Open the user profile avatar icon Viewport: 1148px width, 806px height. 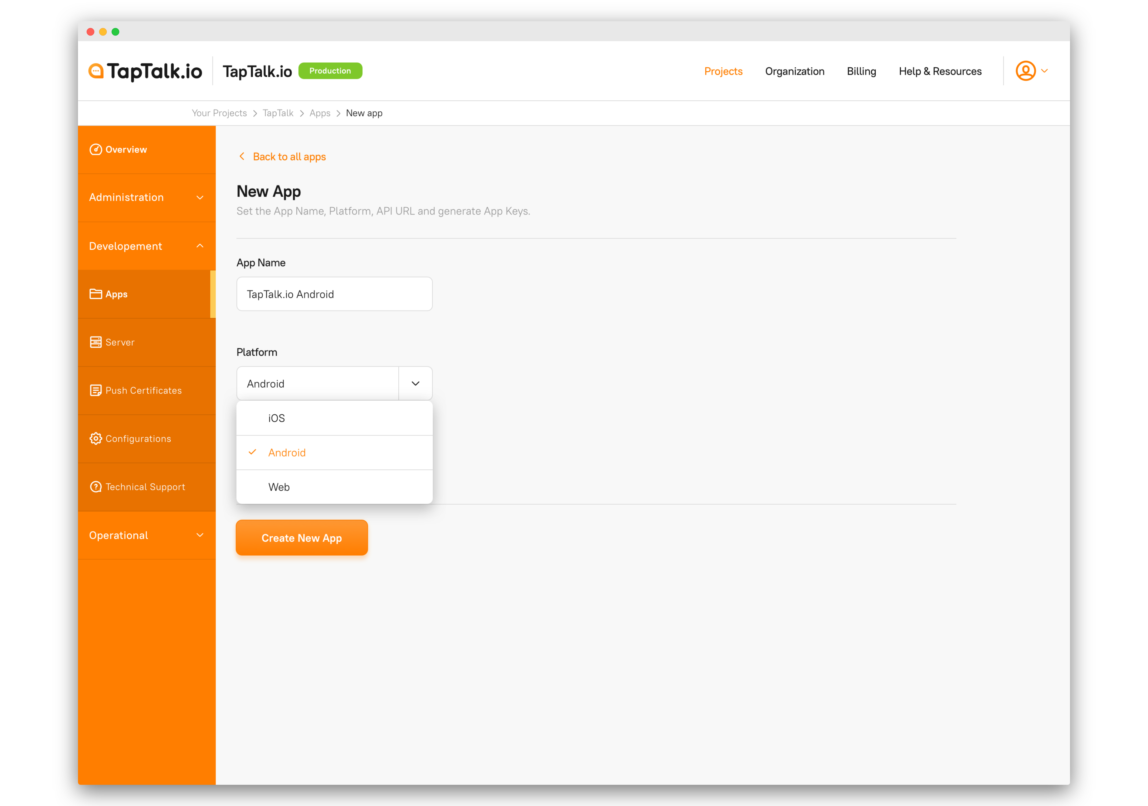[1025, 71]
